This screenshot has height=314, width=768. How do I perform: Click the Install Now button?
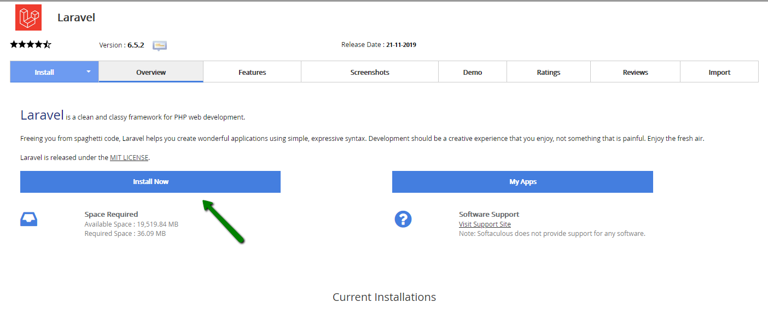point(150,182)
